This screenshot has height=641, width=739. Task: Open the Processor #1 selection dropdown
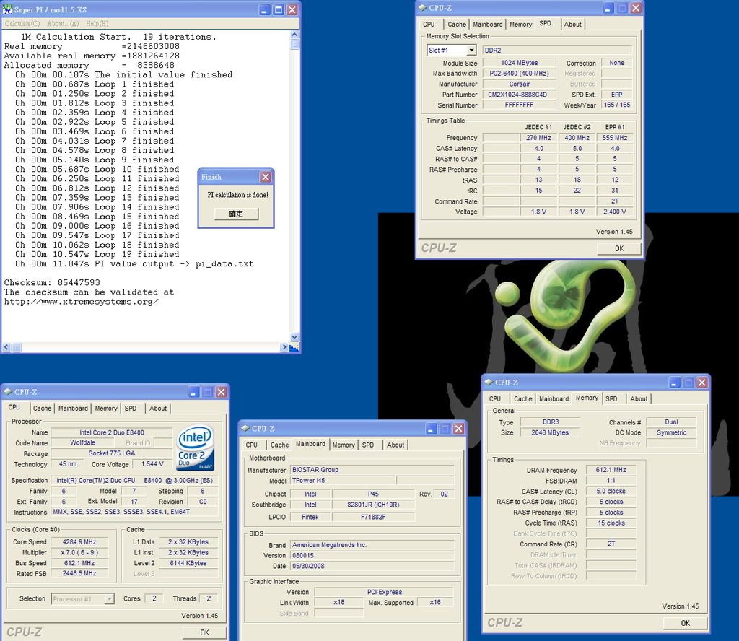[x=109, y=598]
